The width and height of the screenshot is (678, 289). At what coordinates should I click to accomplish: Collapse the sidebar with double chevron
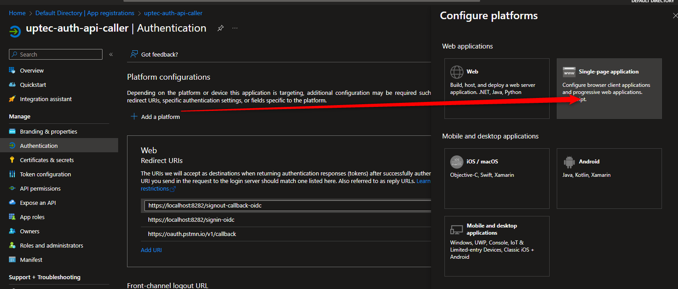click(111, 54)
